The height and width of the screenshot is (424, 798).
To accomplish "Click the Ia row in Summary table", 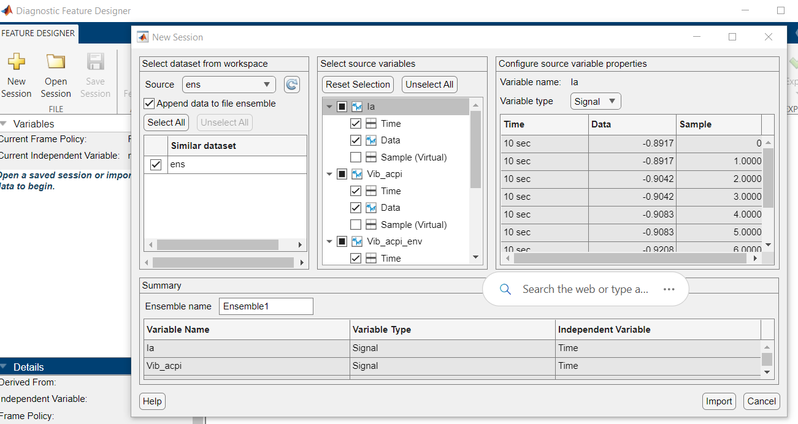I will click(x=453, y=348).
